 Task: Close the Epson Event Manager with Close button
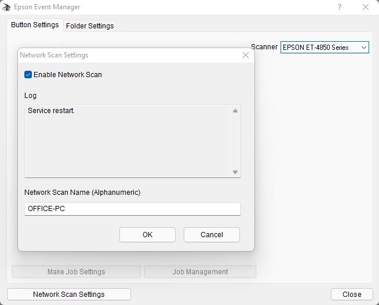click(352, 295)
